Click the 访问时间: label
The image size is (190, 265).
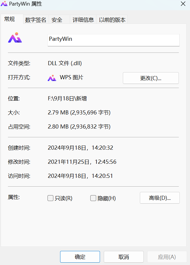(19, 176)
